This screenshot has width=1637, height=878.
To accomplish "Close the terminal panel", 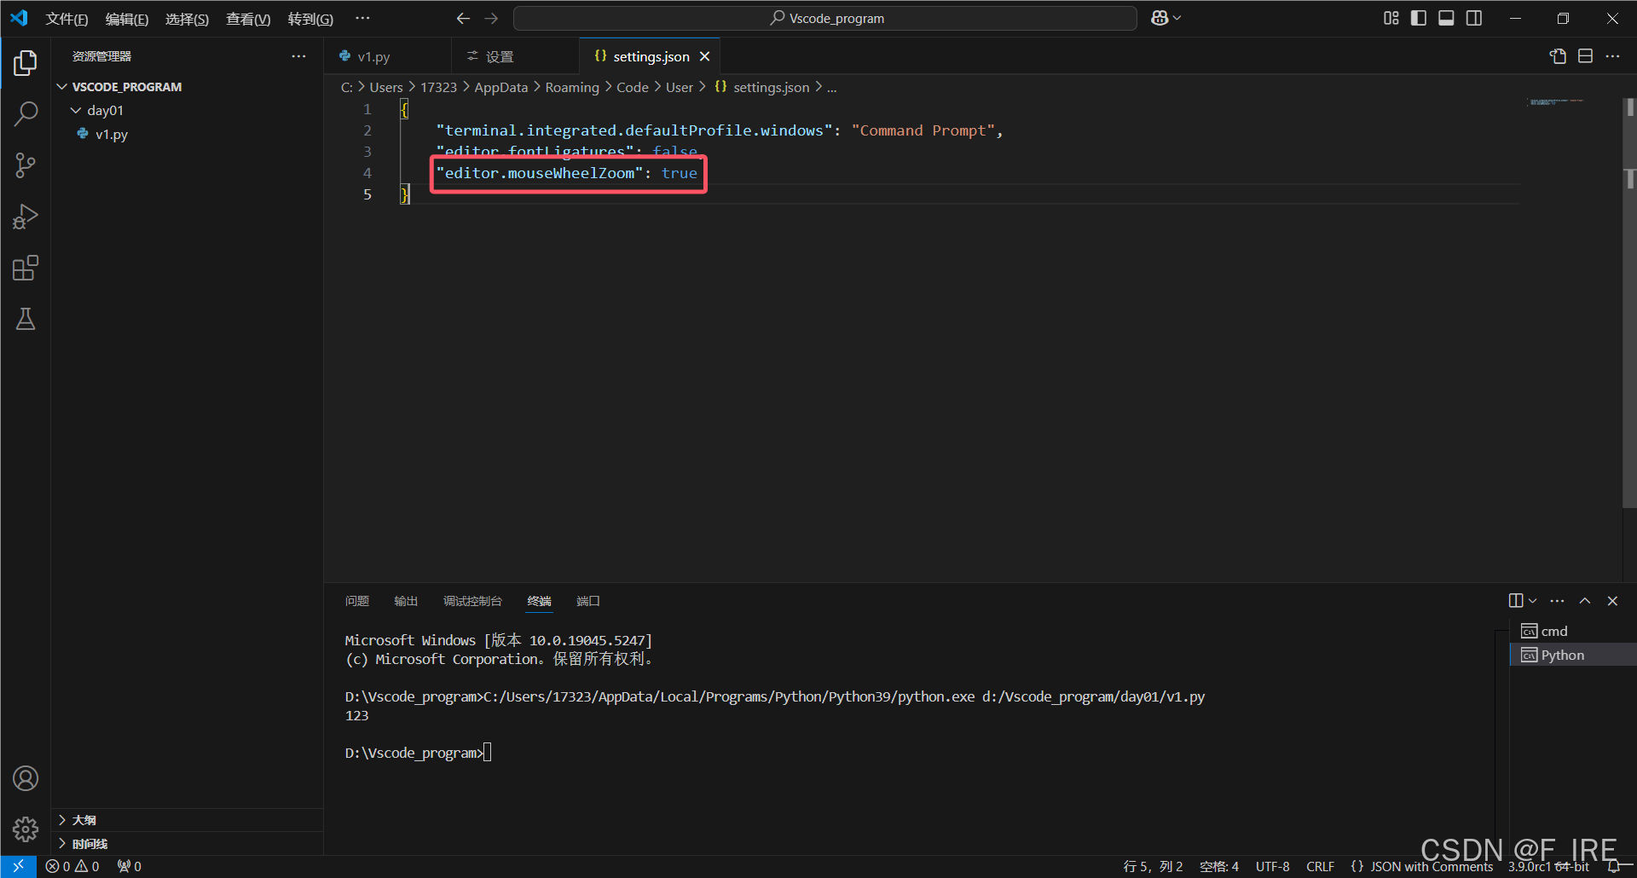I will [x=1612, y=601].
